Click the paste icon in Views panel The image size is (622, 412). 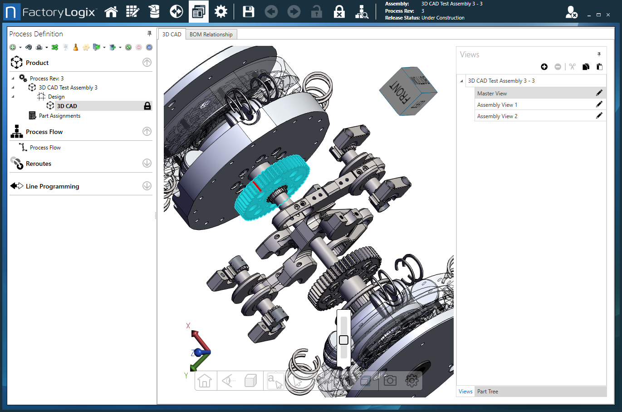[x=599, y=67]
